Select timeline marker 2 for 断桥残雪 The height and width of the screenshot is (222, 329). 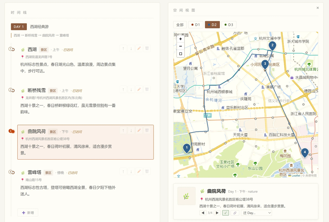11,90
